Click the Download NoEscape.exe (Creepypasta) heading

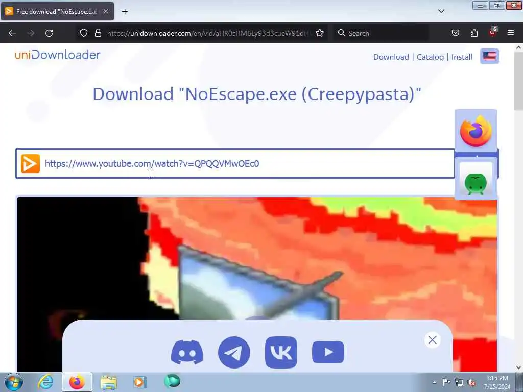(x=257, y=94)
